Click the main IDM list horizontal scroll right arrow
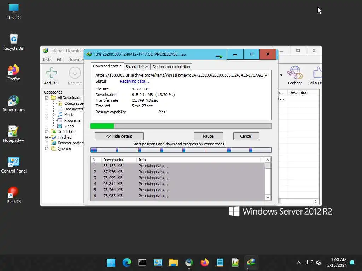Image resolution: width=362 pixels, height=271 pixels. (316, 201)
